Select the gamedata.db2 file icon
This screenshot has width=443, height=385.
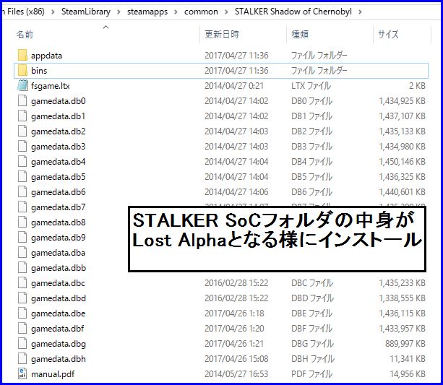22,131
